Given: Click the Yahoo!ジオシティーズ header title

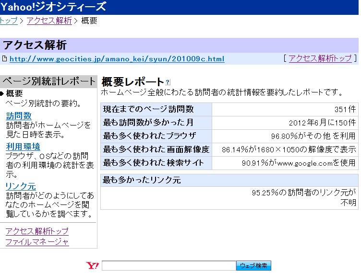Looking at the screenshot, I should pos(53,7).
